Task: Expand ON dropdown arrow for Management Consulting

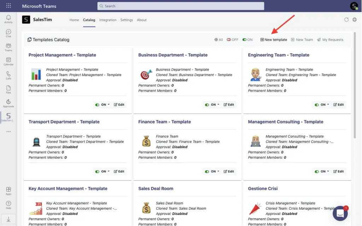Action: pos(328,171)
